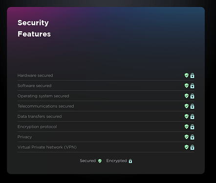Screen dimensions: 216x183
Task: Click the lock icon for Encryption protocol
Action: point(193,127)
